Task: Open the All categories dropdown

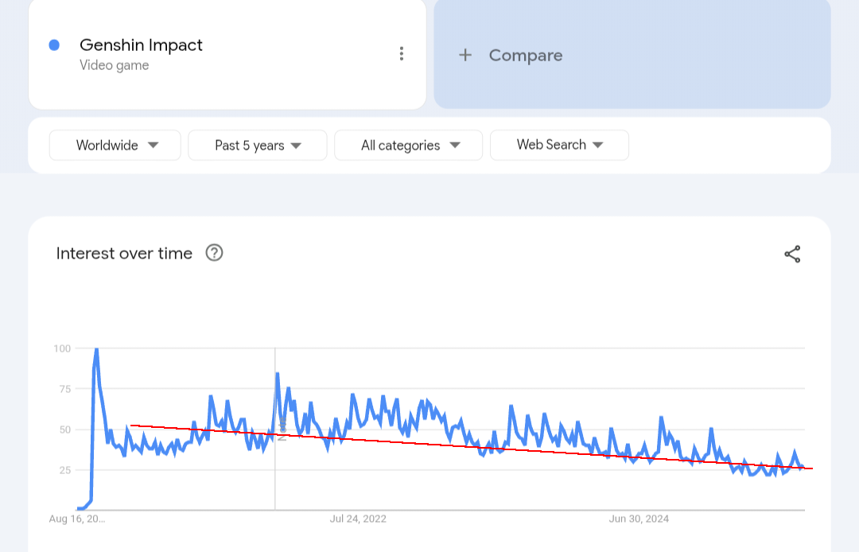Action: click(409, 146)
